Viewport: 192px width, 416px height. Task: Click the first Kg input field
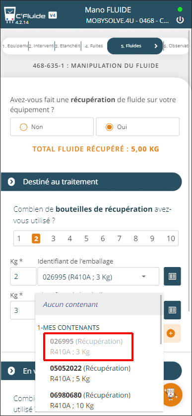(x=23, y=276)
